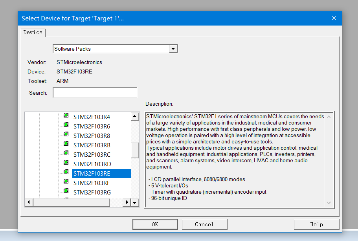Image resolution: width=358 pixels, height=242 pixels.
Task: Click 'Timer with quadrature' description line
Action: coord(207,192)
